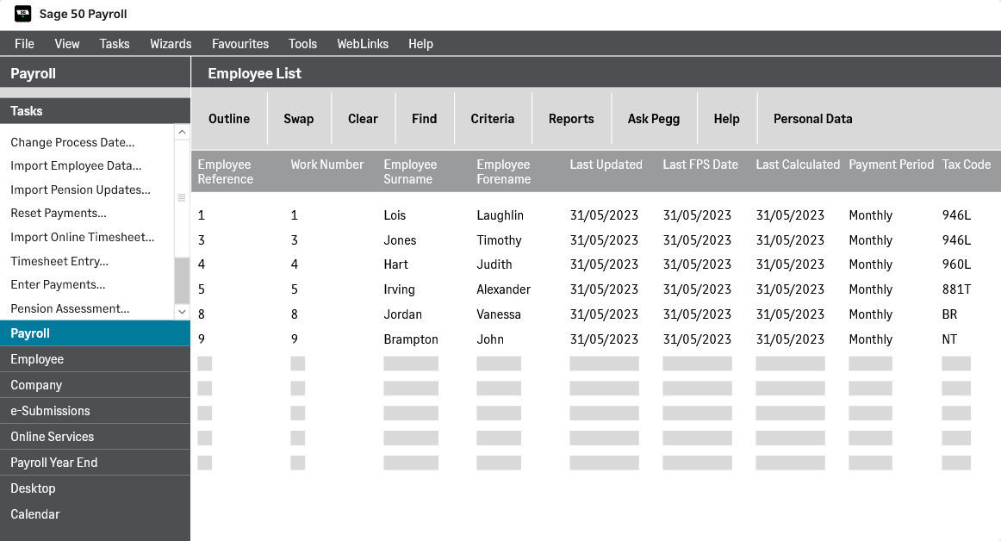Viewport: 1001px width, 541px height.
Task: Click the Tasks list scrollbar
Action: click(x=182, y=224)
